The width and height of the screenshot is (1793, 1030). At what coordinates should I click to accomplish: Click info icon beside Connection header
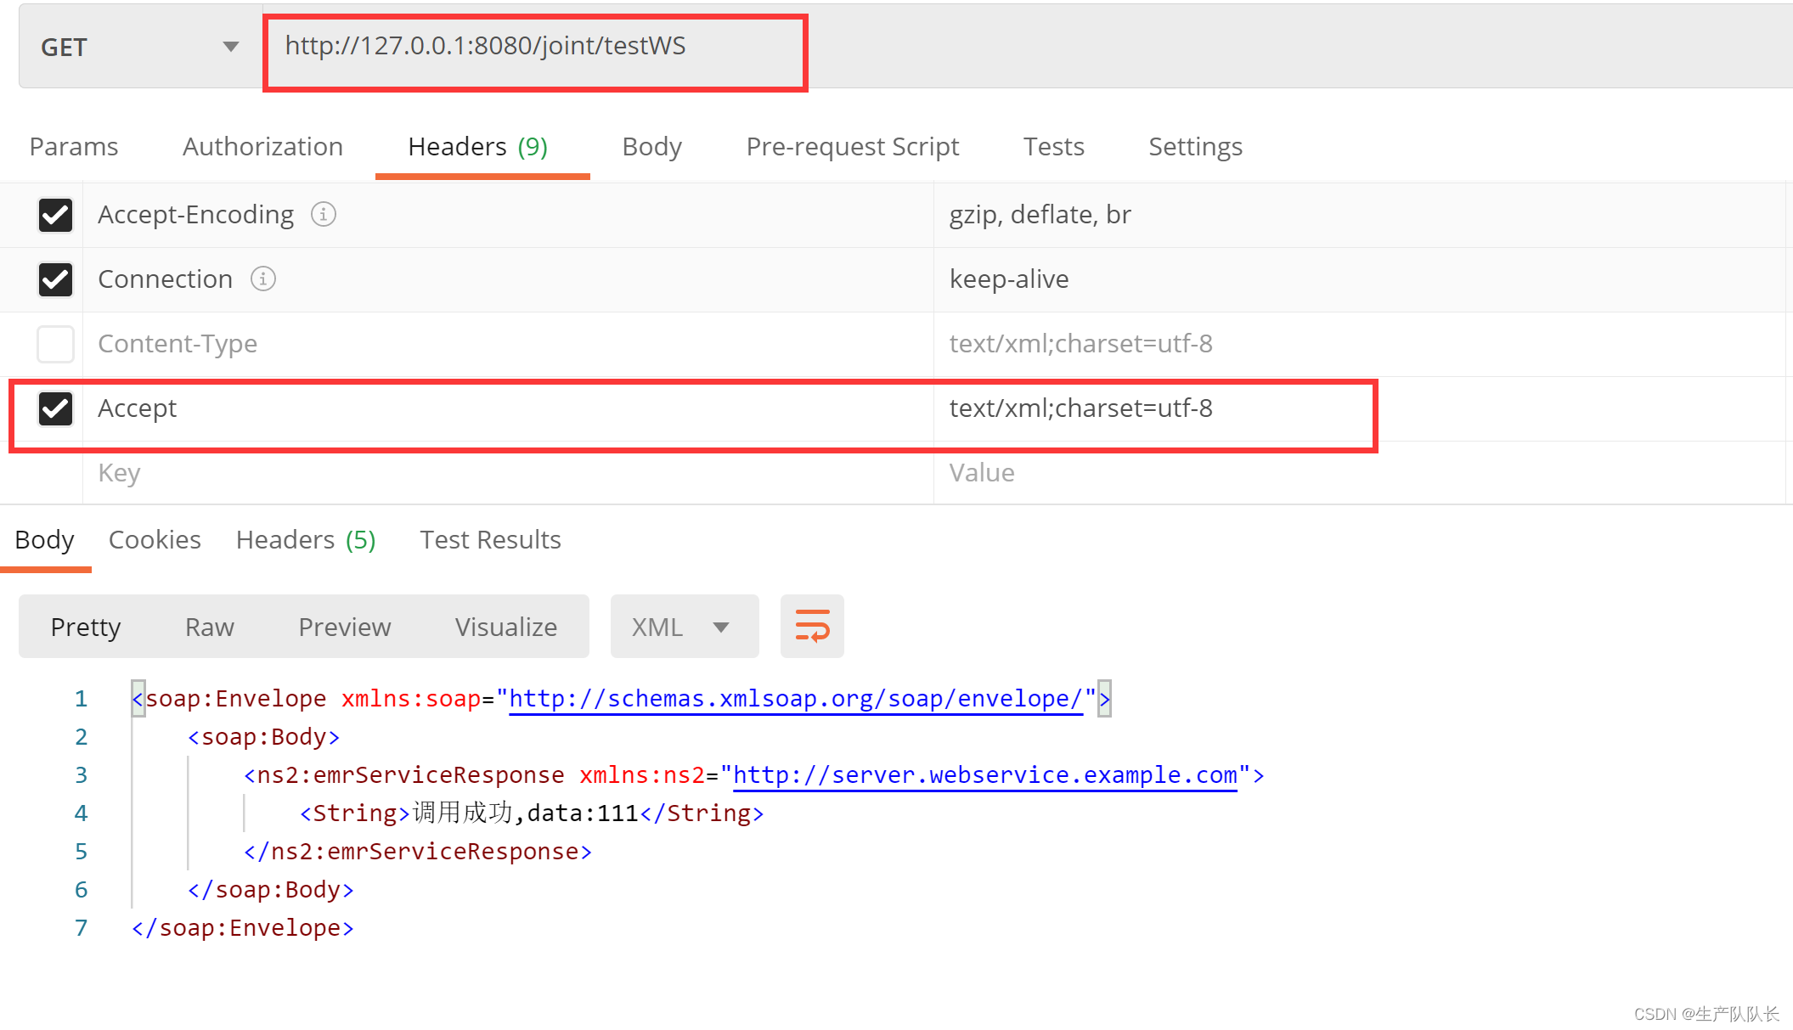pyautogui.click(x=264, y=279)
